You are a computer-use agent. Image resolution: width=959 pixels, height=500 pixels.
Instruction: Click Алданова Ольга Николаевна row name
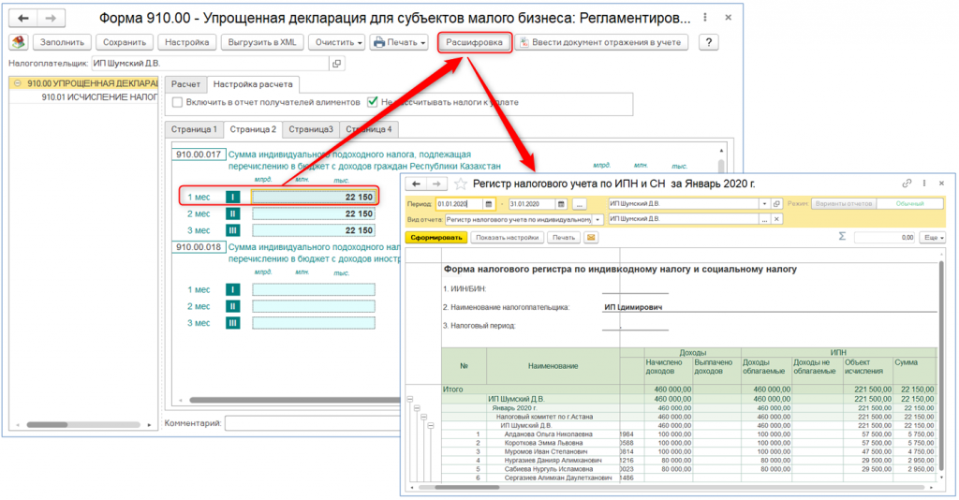[548, 434]
